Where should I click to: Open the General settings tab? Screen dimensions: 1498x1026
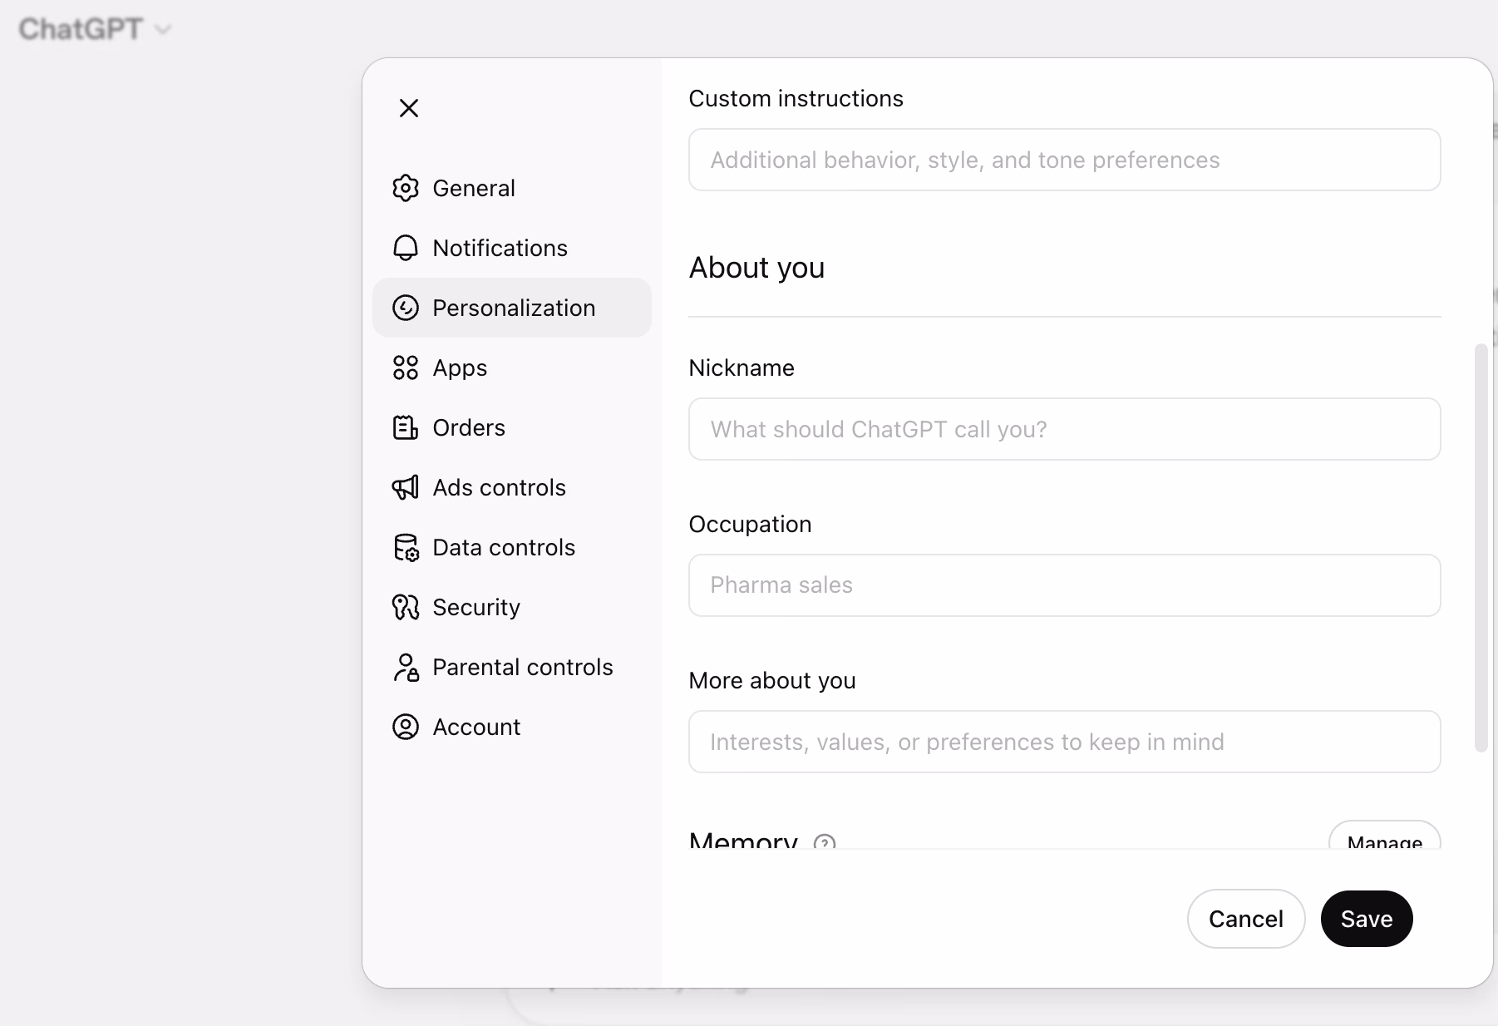(512, 188)
